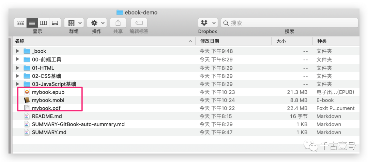Click the magnifier icon in the search field
The height and width of the screenshot is (162, 368).
[226, 23]
